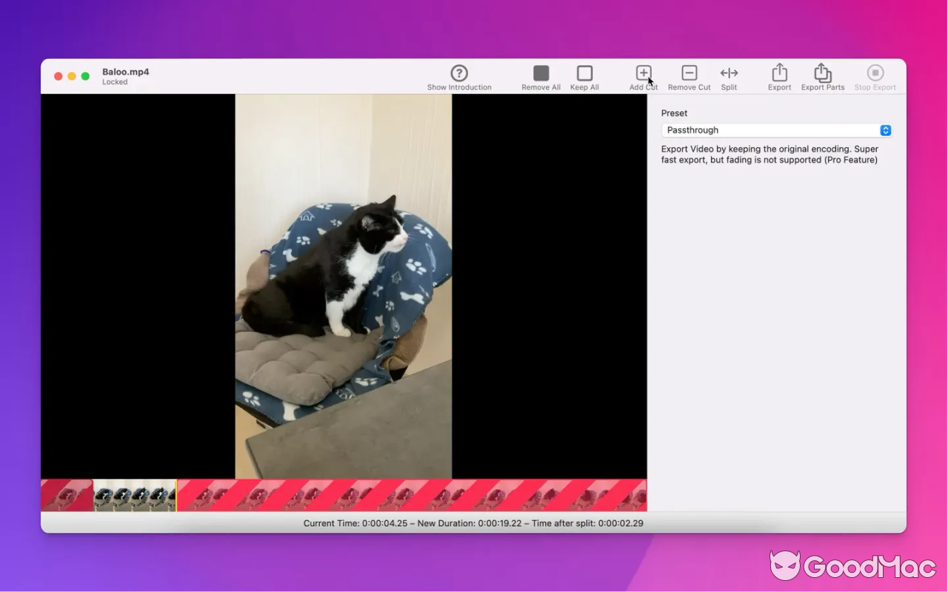
Task: Minimize the window with the yellow button
Action: [x=72, y=76]
